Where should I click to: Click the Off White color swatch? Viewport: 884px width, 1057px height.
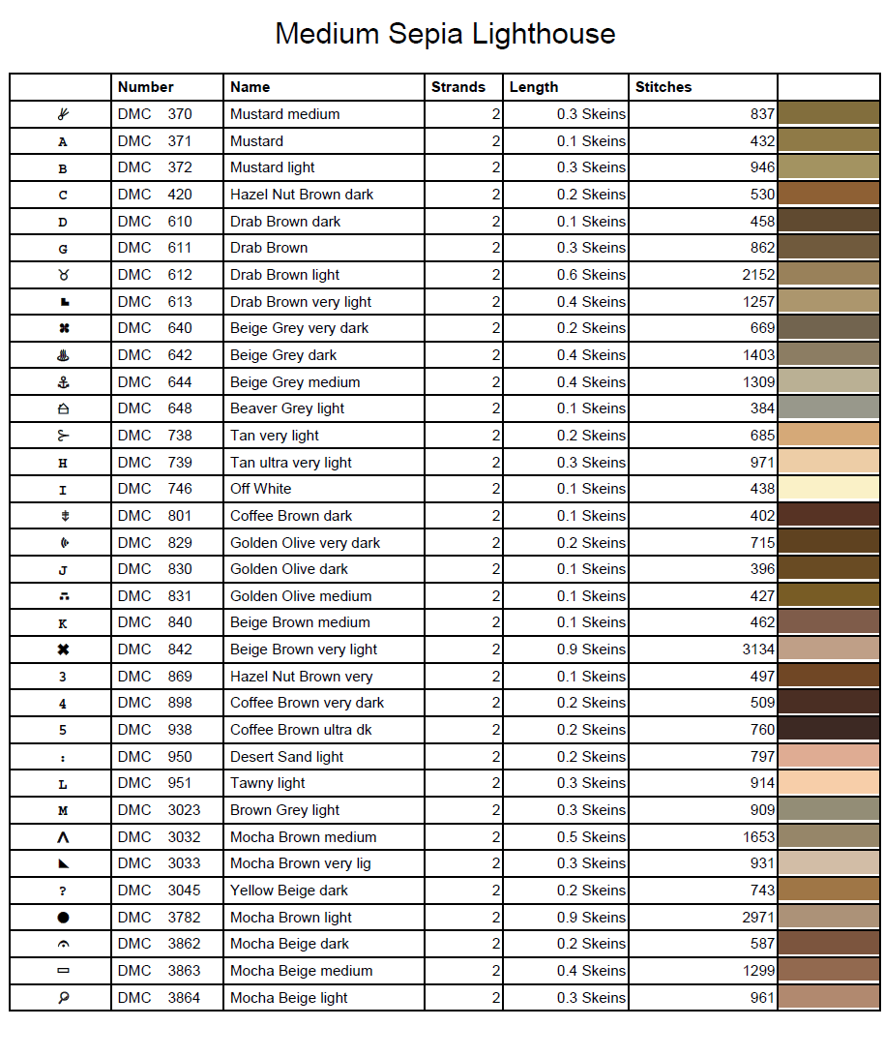click(x=828, y=489)
